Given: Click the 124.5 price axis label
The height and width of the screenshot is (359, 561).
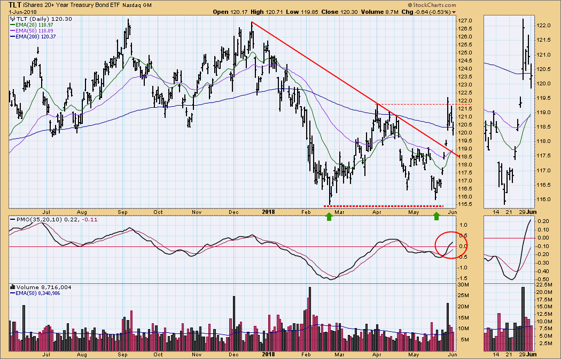Looking at the screenshot, I should point(465,61).
